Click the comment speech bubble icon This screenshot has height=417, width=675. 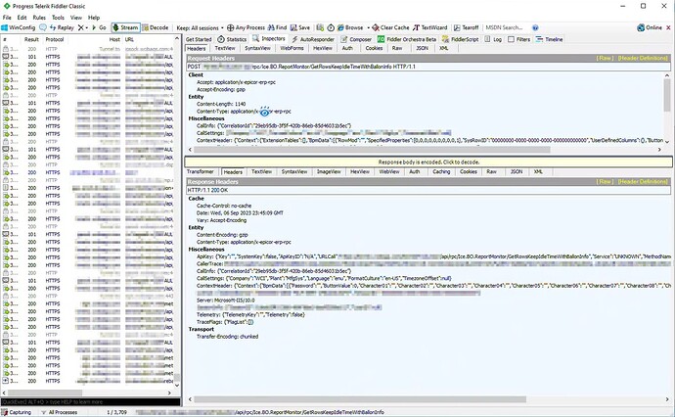[43, 27]
